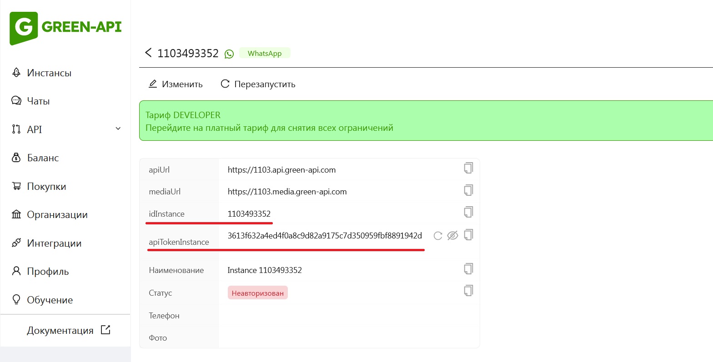Open the Документация external link
The width and height of the screenshot is (713, 362).
pos(68,330)
